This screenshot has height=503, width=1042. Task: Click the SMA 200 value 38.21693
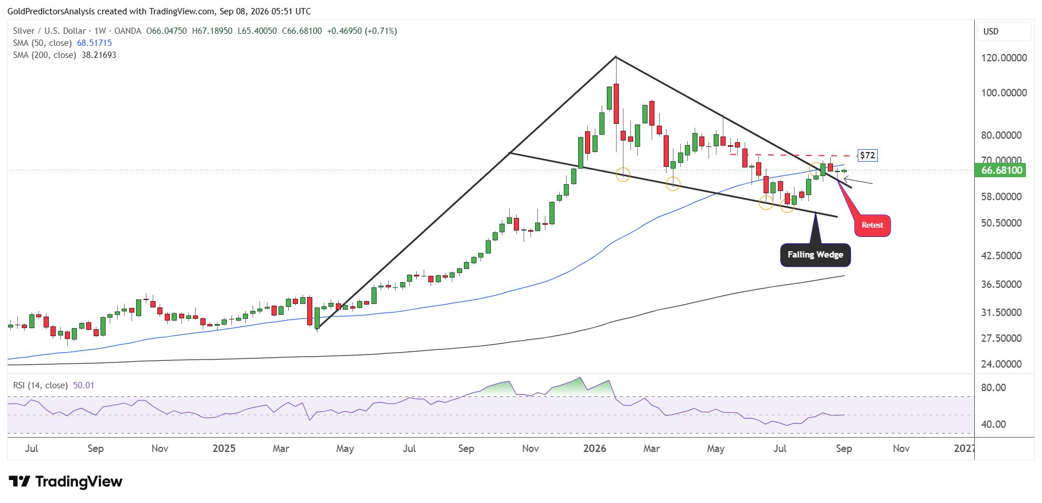pyautogui.click(x=99, y=55)
